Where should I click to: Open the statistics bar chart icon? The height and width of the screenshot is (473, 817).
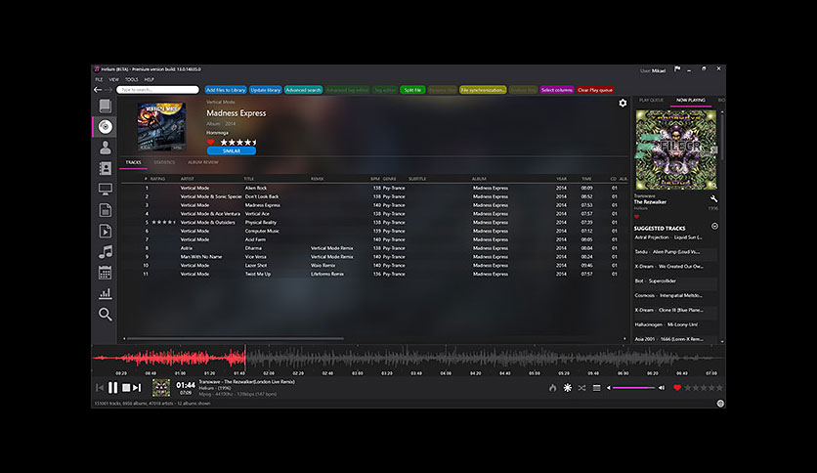106,293
